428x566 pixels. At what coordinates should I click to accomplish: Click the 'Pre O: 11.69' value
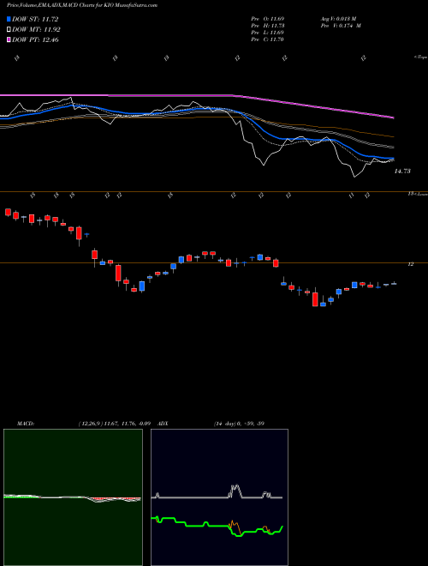coord(268,19)
